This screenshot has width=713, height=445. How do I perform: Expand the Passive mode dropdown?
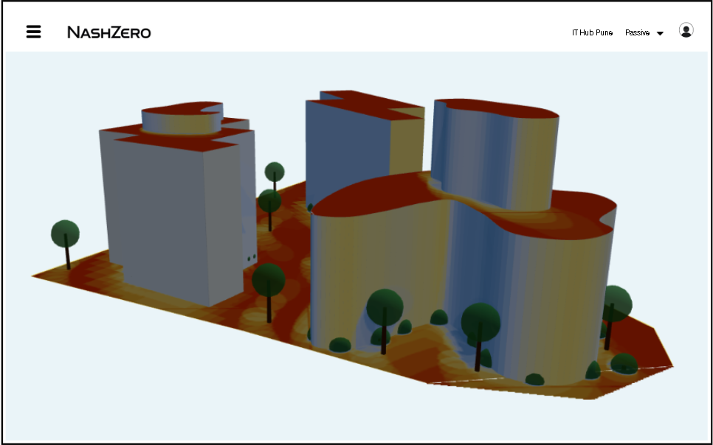click(x=644, y=32)
